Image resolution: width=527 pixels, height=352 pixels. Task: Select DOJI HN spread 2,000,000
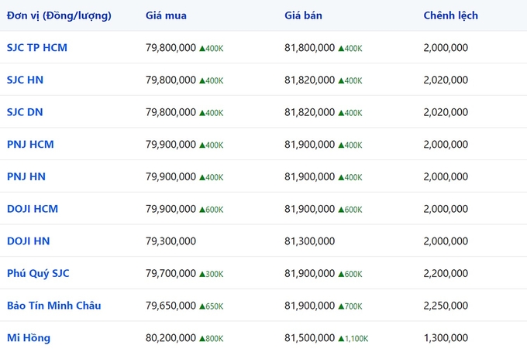pos(446,241)
